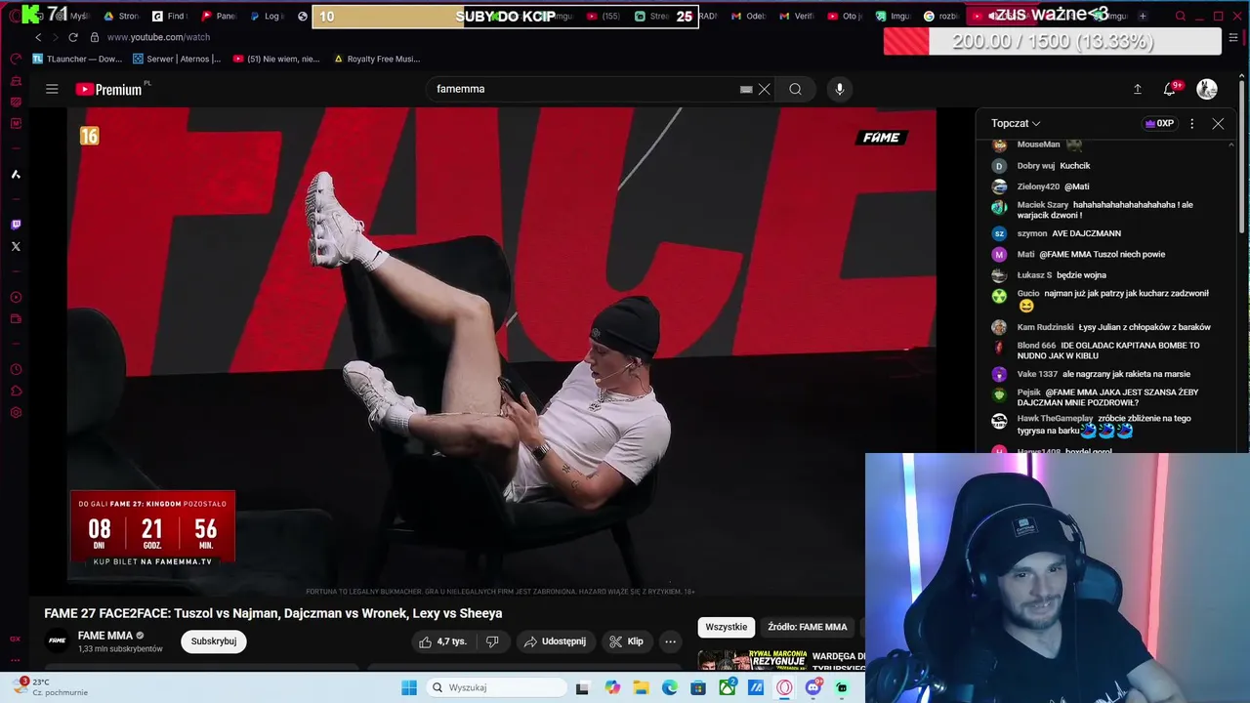Image resolution: width=1250 pixels, height=703 pixels.
Task: Click chat user Hawk TheGameplay
Action: tap(1055, 418)
